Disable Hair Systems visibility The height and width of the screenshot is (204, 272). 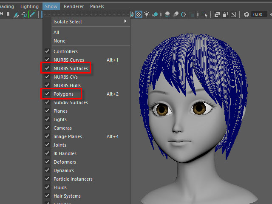point(67,196)
